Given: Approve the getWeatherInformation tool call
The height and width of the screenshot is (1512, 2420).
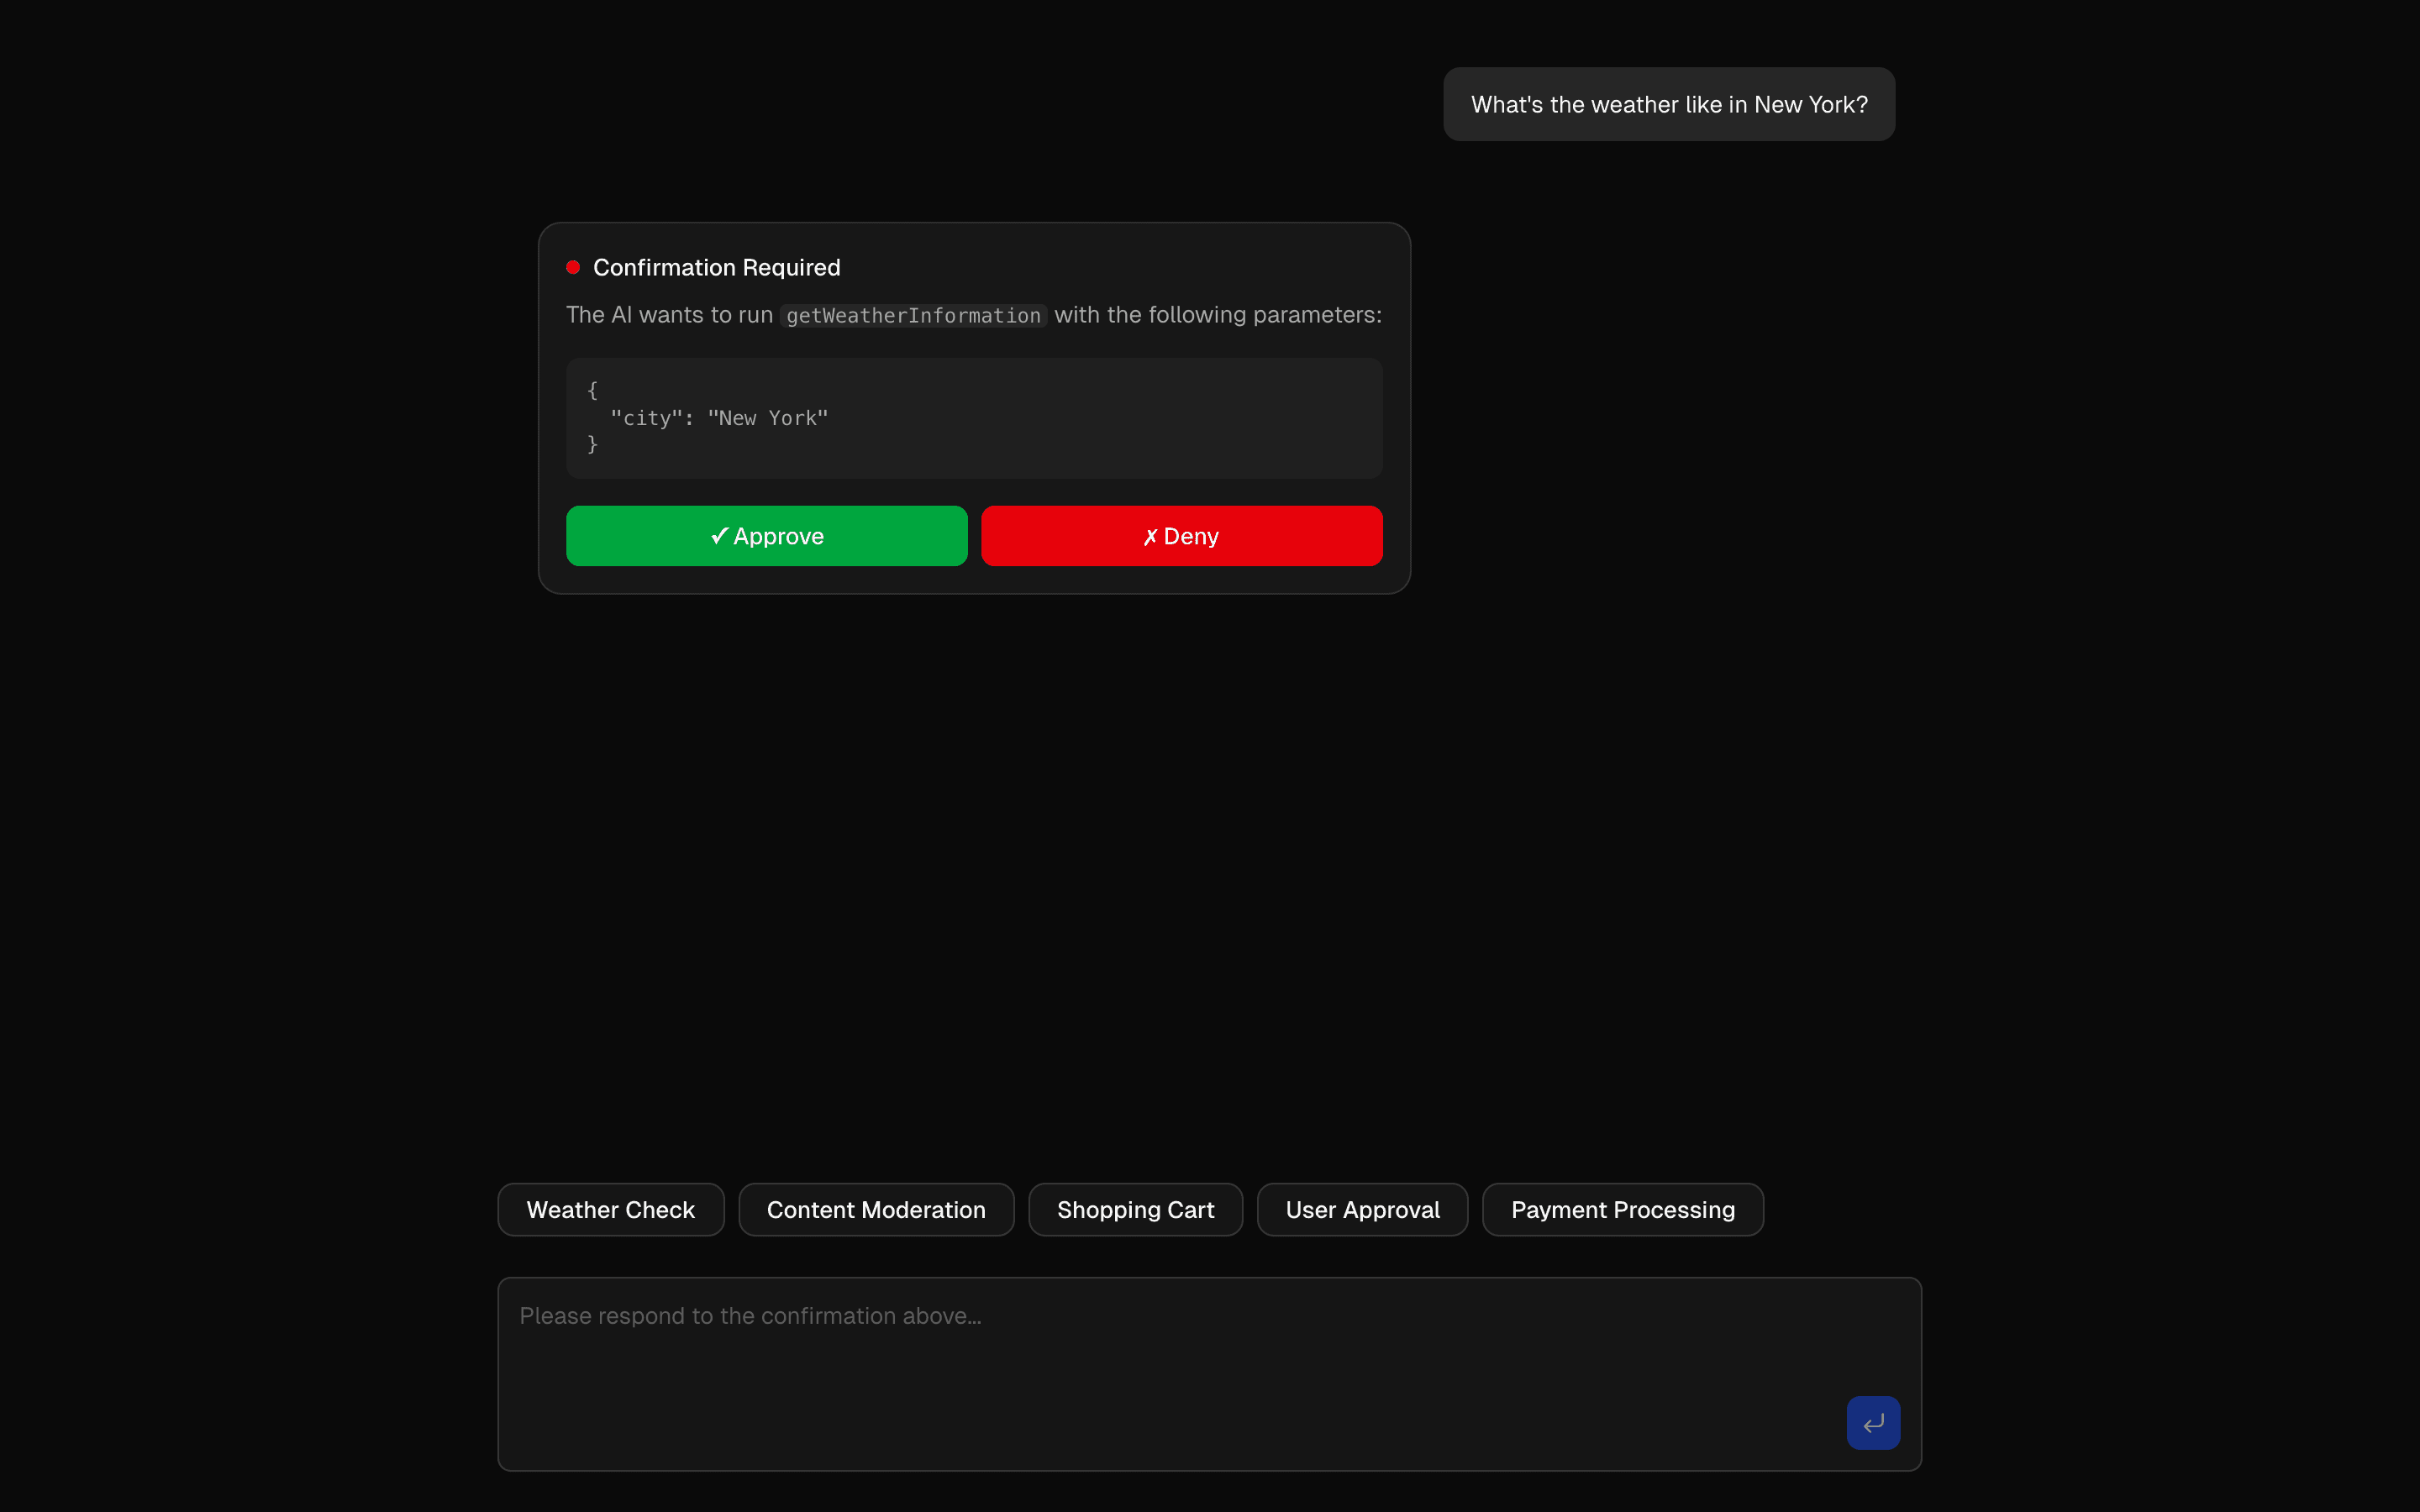Looking at the screenshot, I should [766, 536].
